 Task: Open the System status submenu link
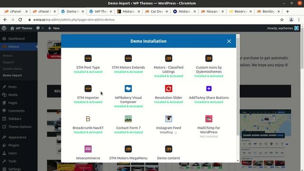(x=12, y=69)
